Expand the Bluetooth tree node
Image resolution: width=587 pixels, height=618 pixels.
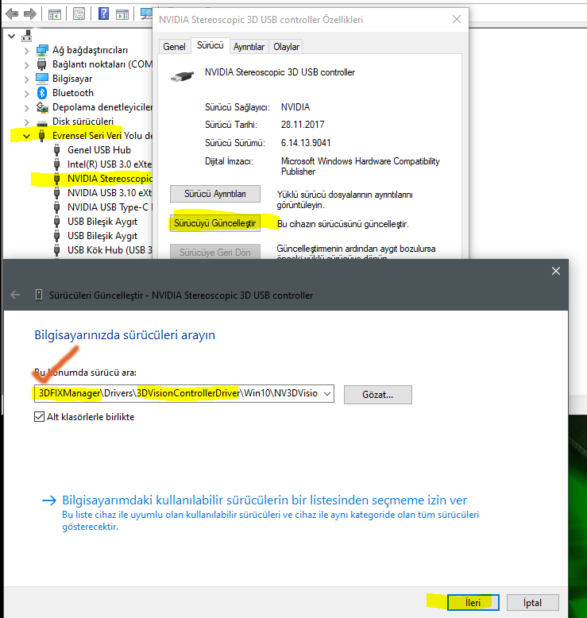(26, 94)
